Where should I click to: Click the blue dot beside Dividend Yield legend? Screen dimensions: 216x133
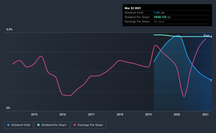[x=8, y=125]
